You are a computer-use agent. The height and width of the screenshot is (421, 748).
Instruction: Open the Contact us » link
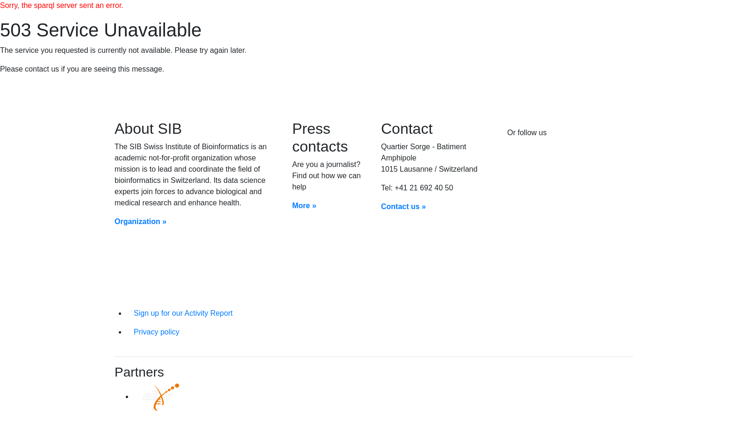(x=403, y=207)
